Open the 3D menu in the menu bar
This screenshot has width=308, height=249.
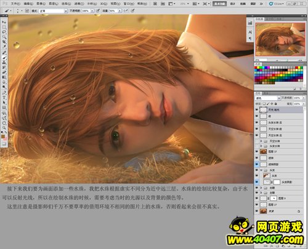coord(103,4)
